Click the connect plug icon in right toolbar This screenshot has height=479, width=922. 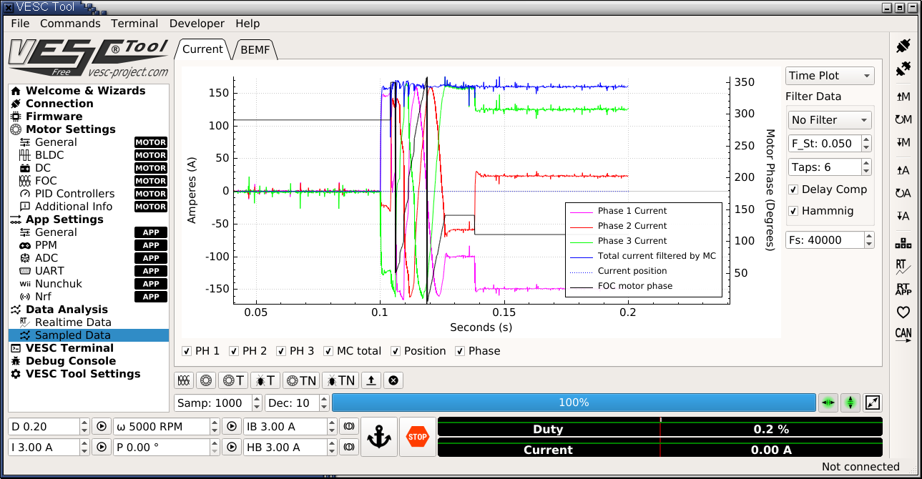tap(903, 46)
